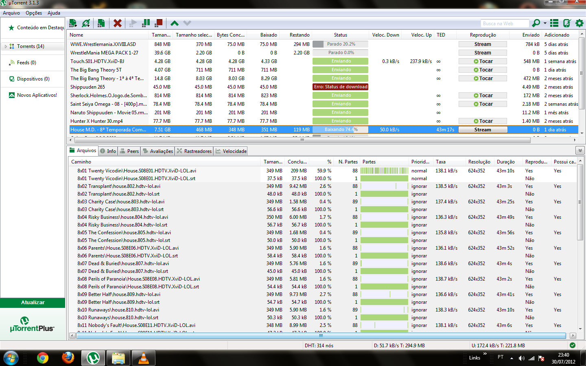Move torrent up the queue
586x366 pixels.
pyautogui.click(x=175, y=23)
